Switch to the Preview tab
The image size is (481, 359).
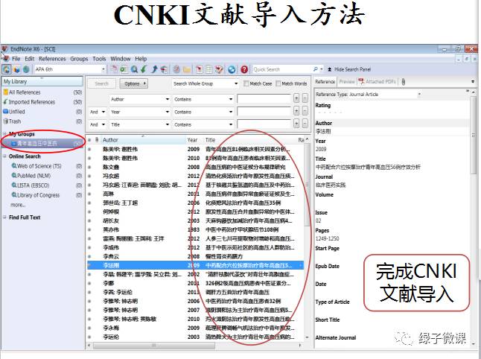347,82
